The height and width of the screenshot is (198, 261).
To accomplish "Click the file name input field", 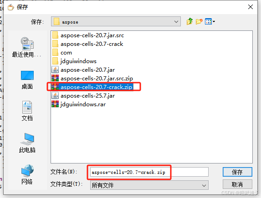I will [x=149, y=172].
